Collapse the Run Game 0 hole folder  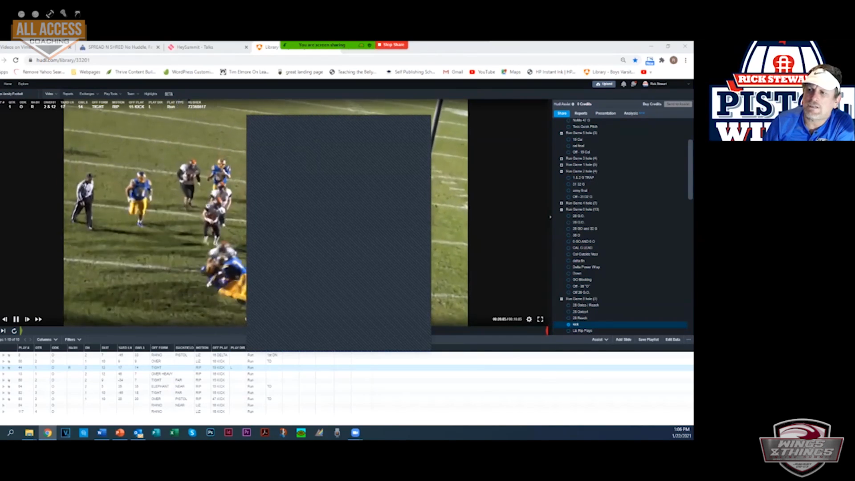pos(562,209)
